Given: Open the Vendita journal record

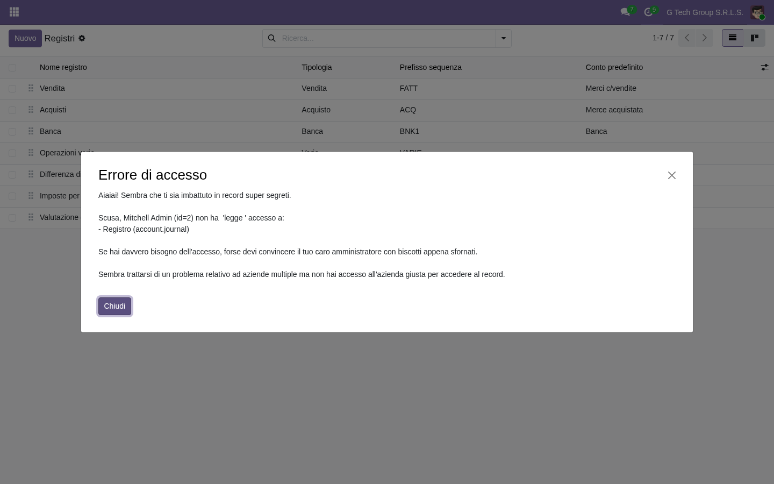Looking at the screenshot, I should [52, 88].
